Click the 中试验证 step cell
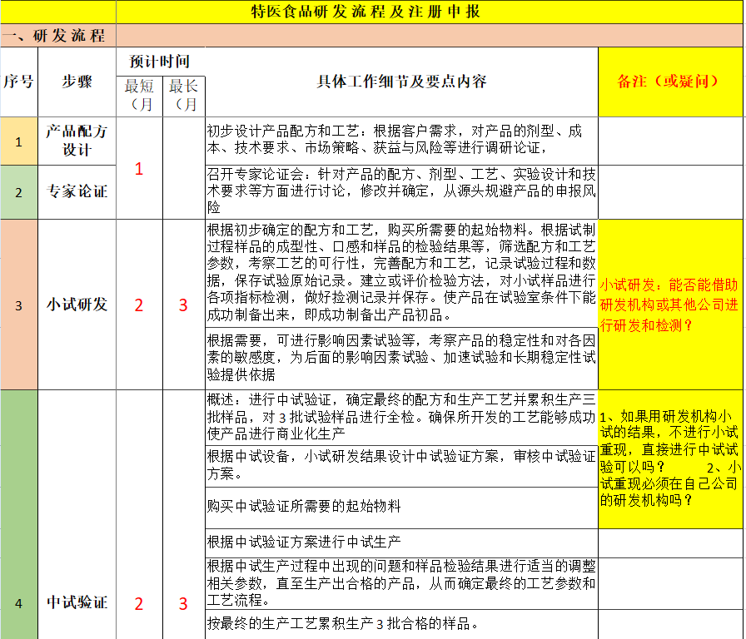 point(77,602)
